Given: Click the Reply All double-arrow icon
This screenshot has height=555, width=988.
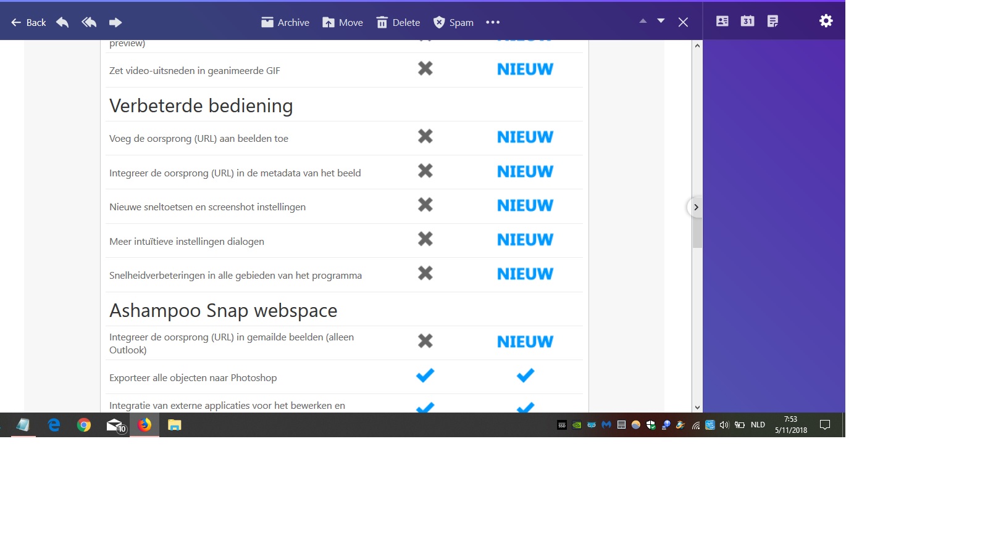Looking at the screenshot, I should coord(89,22).
